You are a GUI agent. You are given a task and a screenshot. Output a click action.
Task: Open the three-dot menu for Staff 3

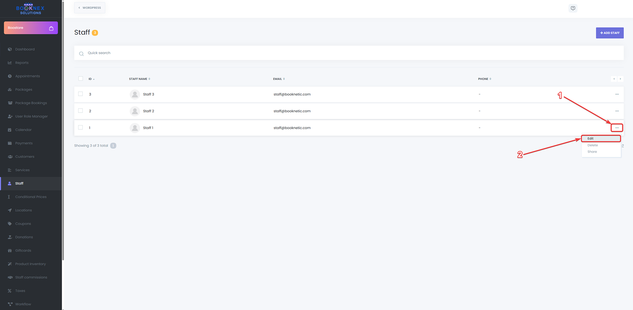(x=617, y=94)
